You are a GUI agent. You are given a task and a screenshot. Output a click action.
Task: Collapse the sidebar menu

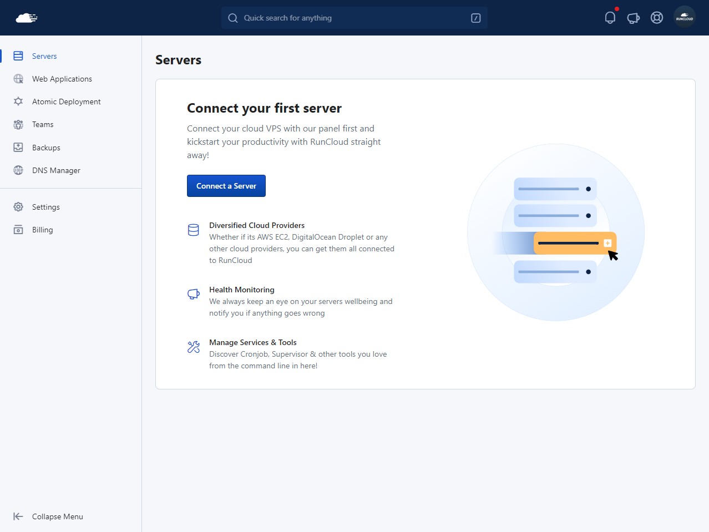click(x=57, y=516)
